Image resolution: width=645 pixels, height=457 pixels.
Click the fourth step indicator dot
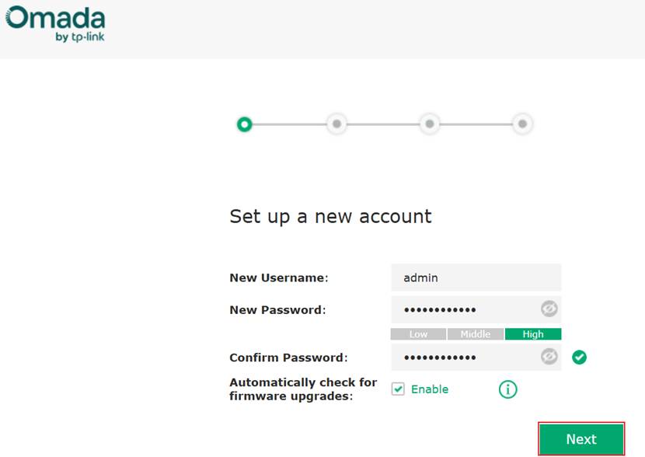(522, 124)
